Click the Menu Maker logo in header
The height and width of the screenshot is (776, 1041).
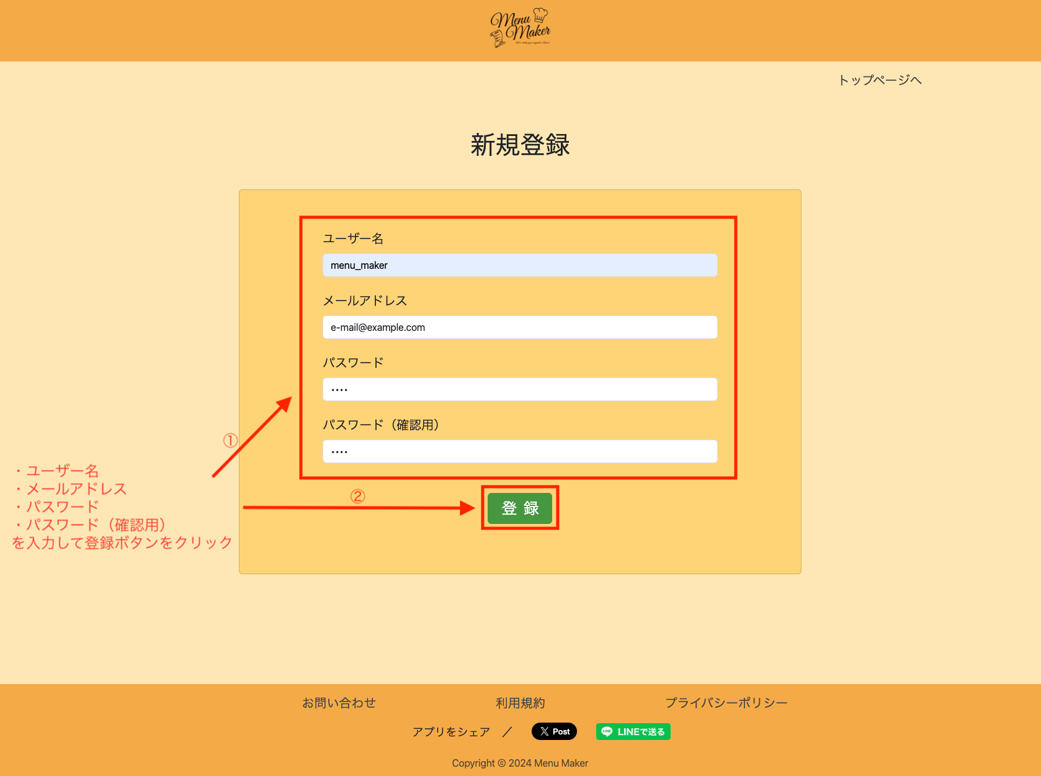tap(520, 28)
